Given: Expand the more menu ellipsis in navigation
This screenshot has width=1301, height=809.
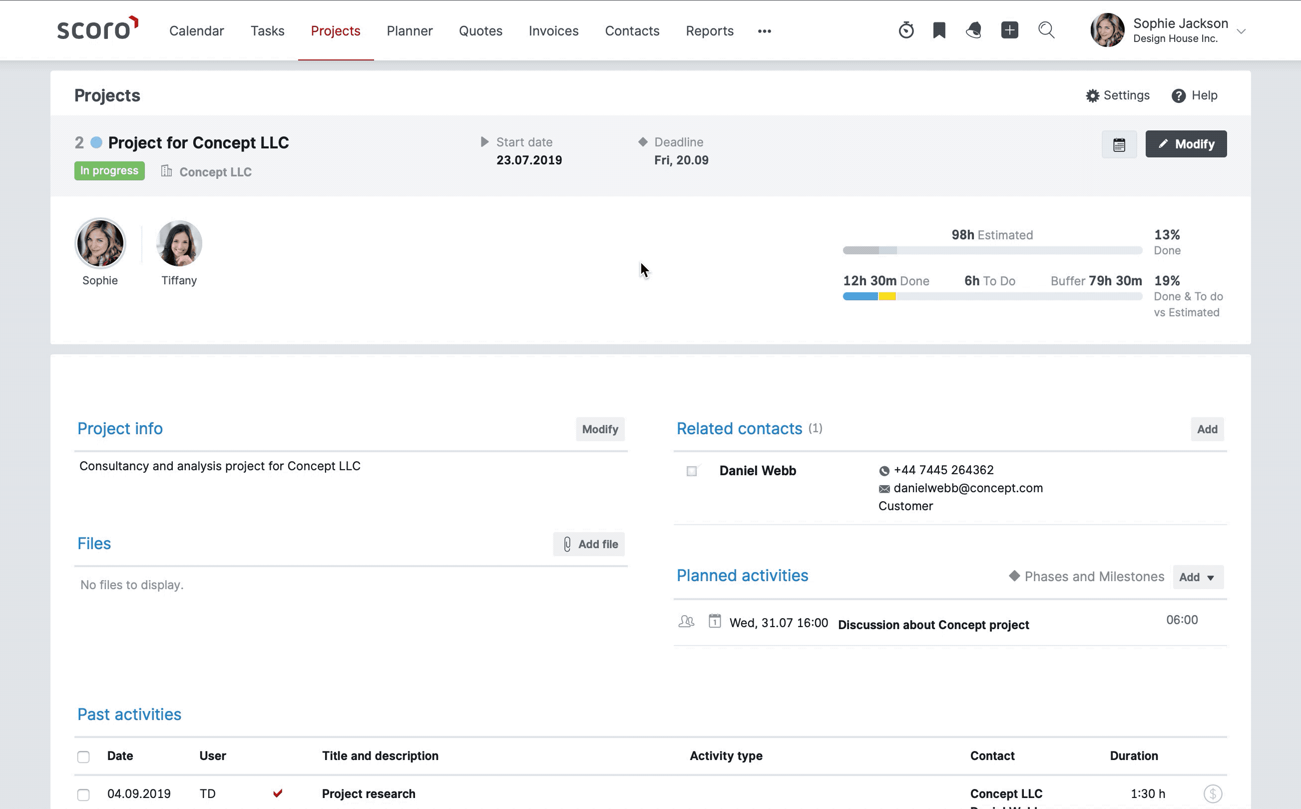Looking at the screenshot, I should pyautogui.click(x=764, y=31).
